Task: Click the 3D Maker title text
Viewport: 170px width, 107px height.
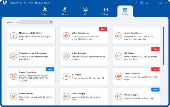Action: tap(76, 75)
